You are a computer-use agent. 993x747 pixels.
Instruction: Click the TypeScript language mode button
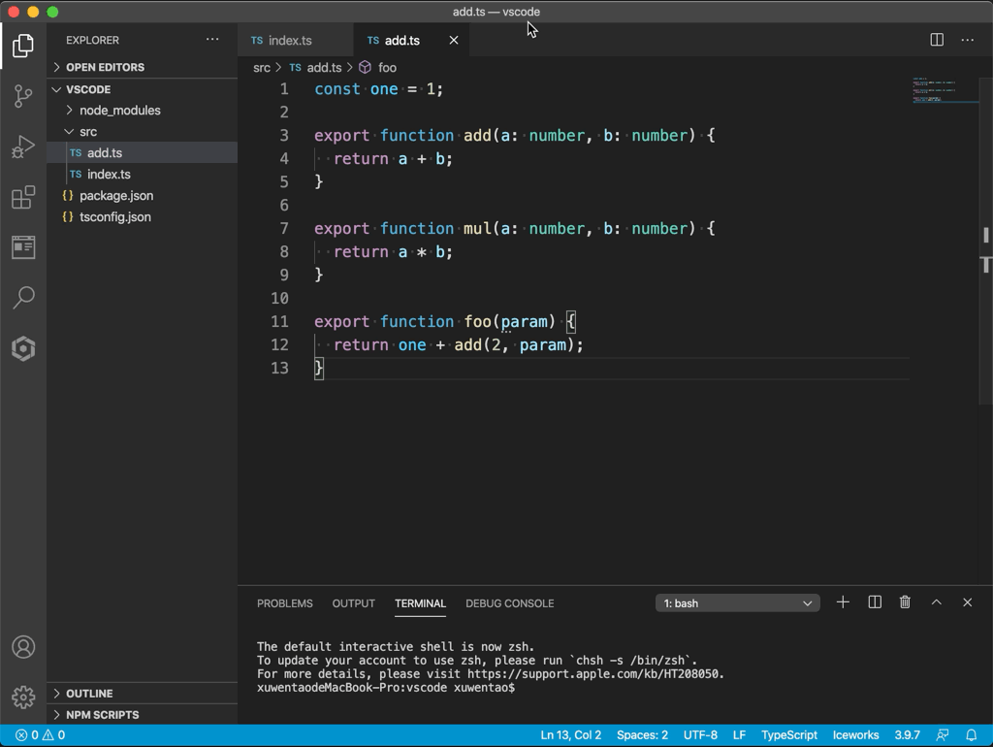pyautogui.click(x=788, y=735)
